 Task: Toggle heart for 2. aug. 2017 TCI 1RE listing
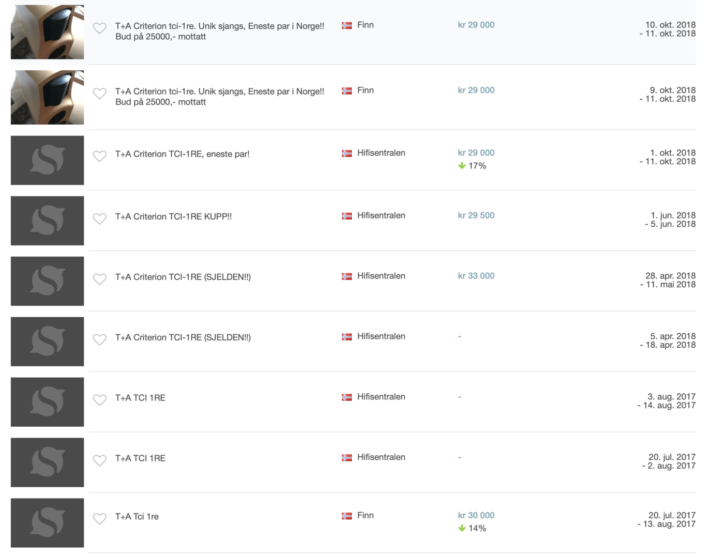point(100,460)
